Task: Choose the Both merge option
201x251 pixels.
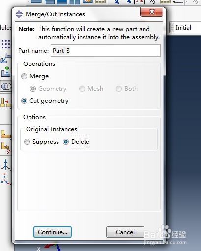Action: [x=119, y=89]
